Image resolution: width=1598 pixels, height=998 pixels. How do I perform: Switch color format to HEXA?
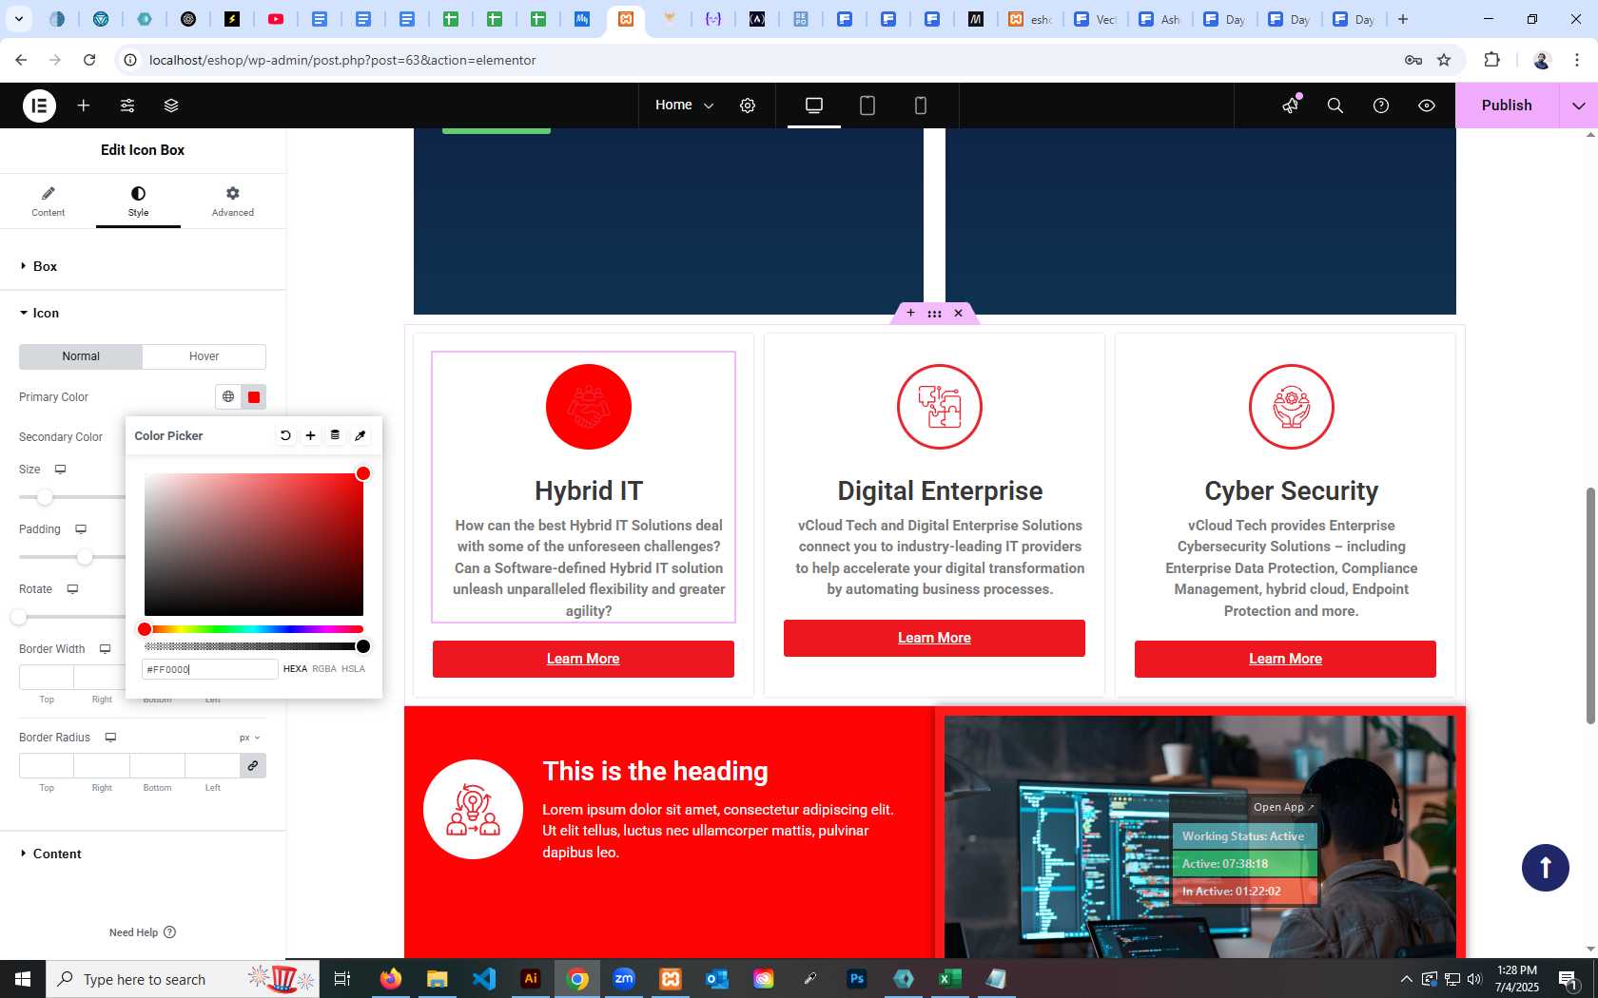(295, 669)
